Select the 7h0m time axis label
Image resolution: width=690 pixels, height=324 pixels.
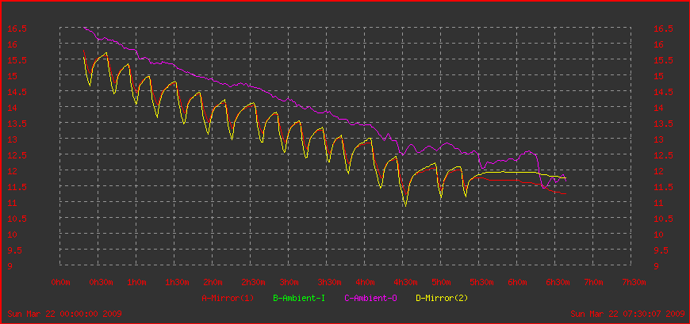(593, 282)
